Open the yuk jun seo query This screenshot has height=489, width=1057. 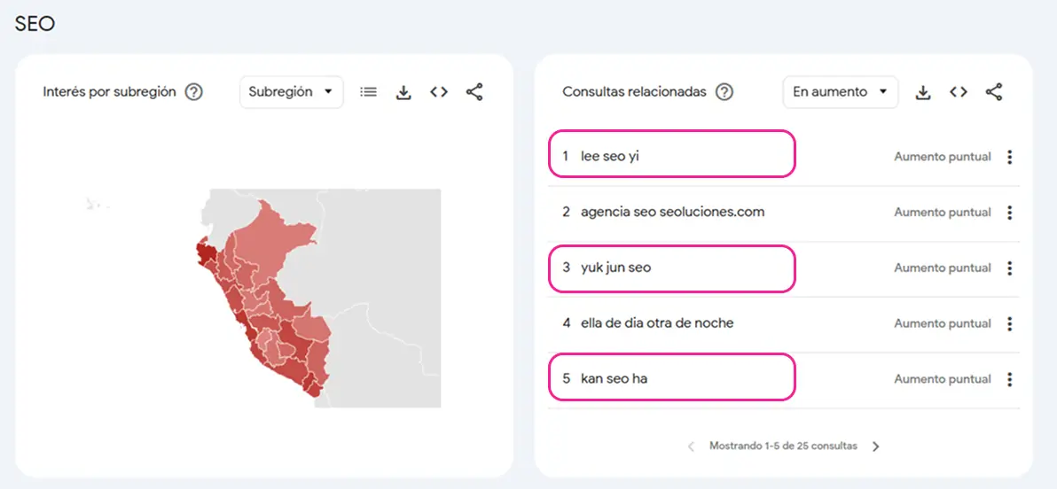click(x=615, y=268)
